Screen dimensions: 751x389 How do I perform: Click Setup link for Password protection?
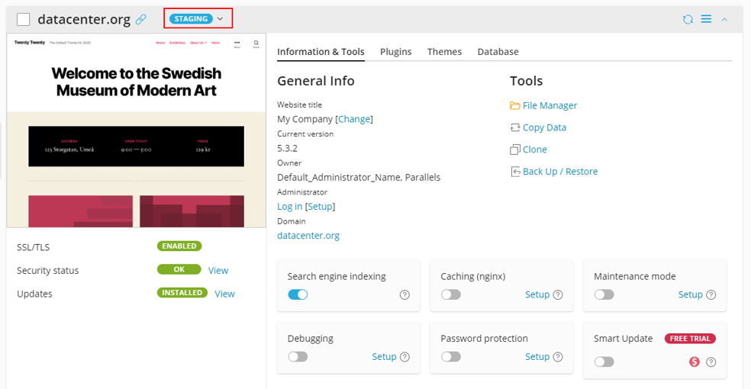pos(537,357)
